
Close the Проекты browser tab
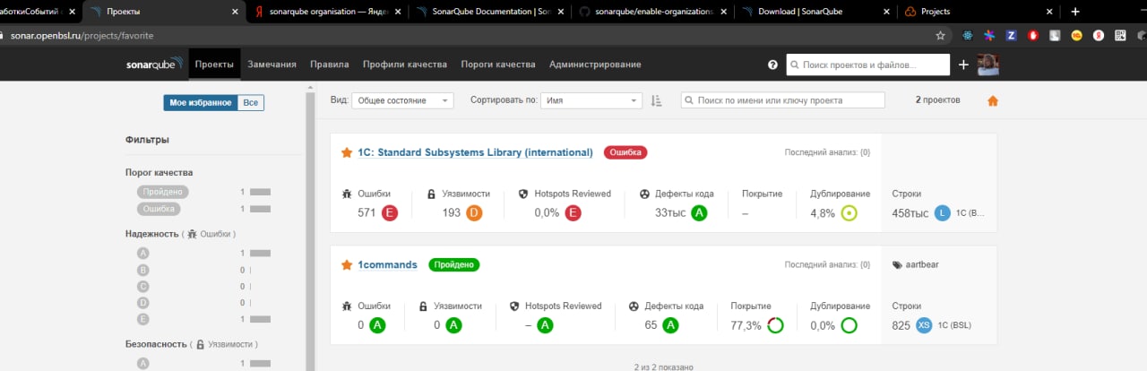235,12
